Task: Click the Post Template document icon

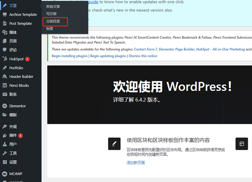Action: 5,24
